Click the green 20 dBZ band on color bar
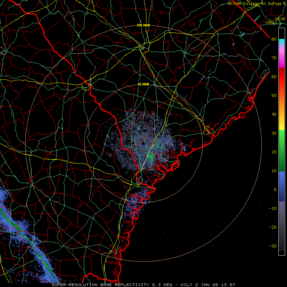This screenshot has height=287, width=287. [x=282, y=152]
